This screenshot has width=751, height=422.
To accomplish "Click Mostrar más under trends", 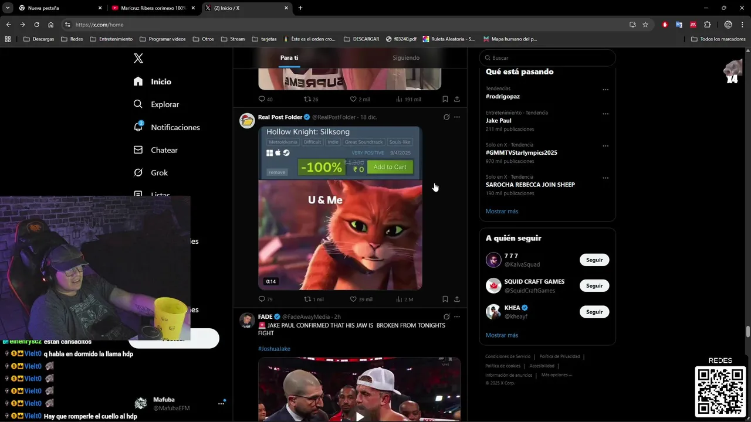I will [x=502, y=211].
